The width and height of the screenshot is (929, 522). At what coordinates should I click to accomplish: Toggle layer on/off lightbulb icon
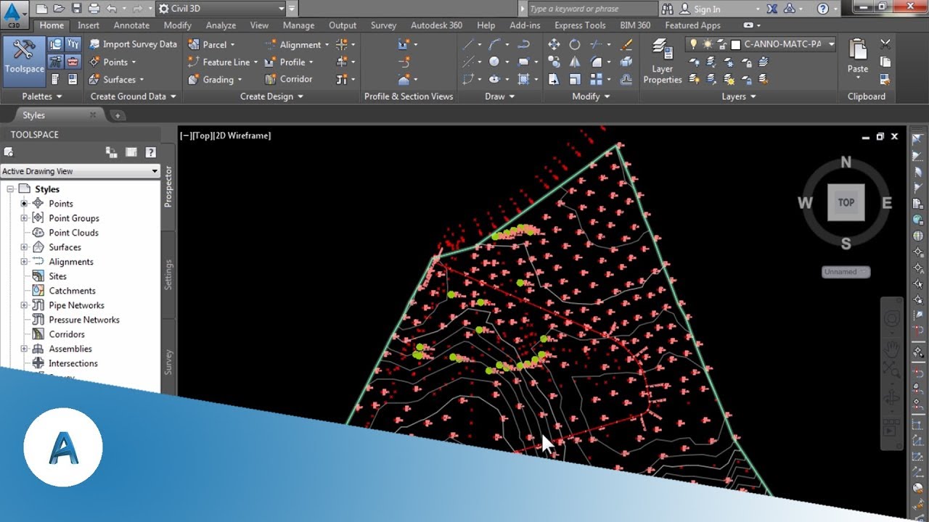[693, 44]
